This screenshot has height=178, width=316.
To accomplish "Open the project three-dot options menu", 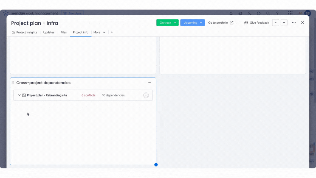I will [294, 23].
